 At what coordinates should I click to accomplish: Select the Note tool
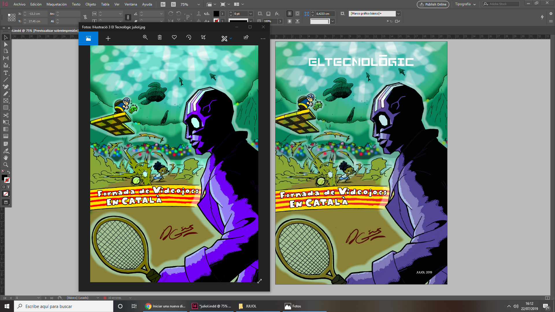(6, 144)
